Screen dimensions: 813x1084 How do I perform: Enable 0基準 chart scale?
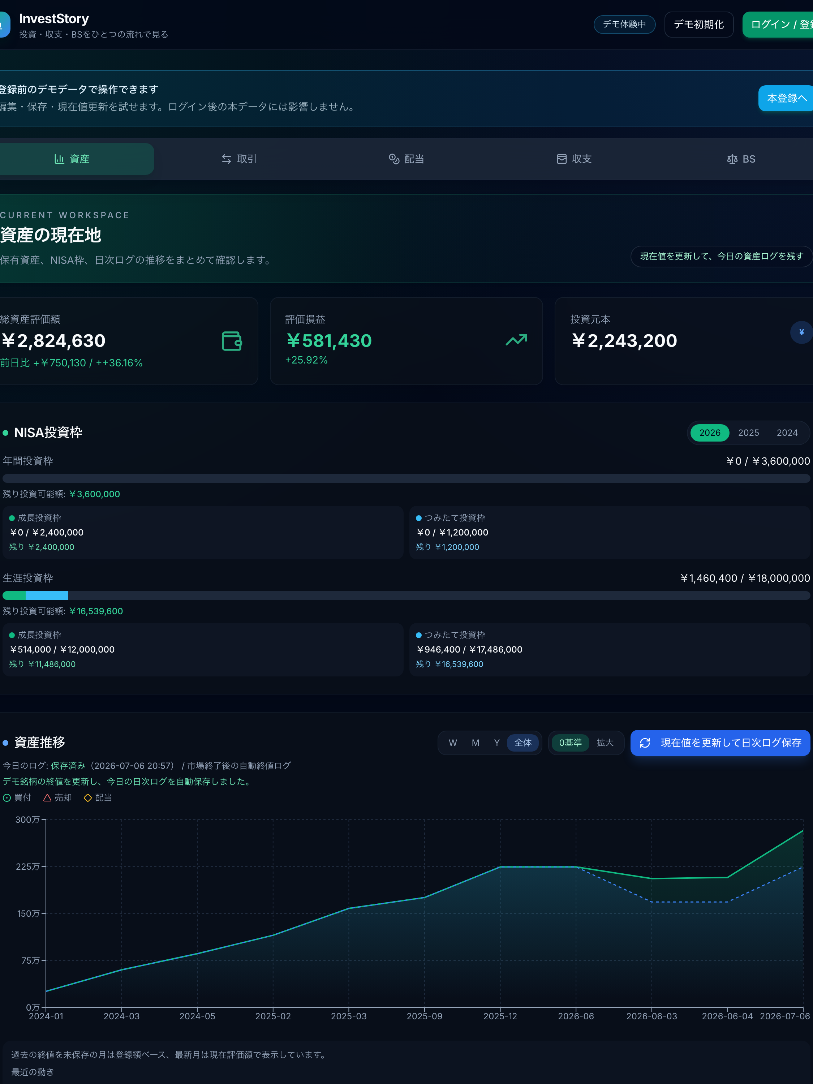tap(571, 743)
